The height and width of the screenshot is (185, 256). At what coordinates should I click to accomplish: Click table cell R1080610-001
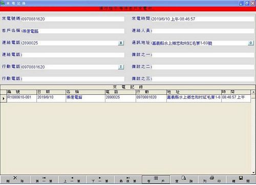[x=22, y=98]
